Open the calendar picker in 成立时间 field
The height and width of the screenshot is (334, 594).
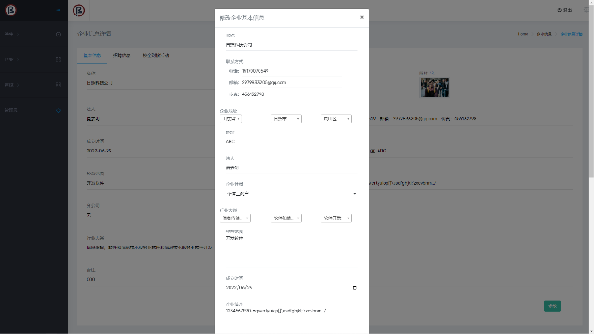click(355, 288)
